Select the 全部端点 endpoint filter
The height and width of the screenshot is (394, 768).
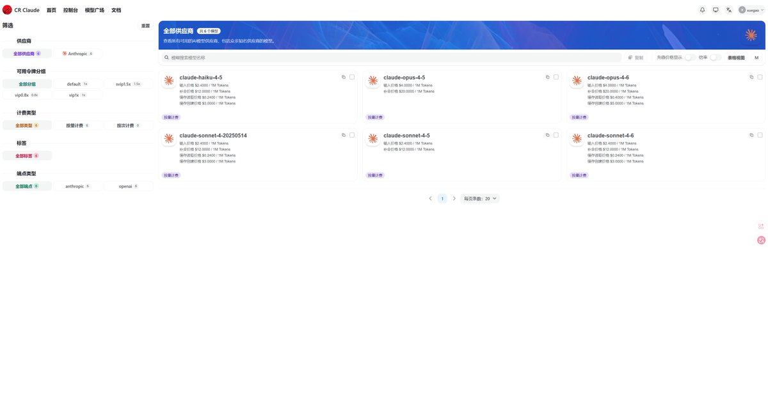tap(27, 186)
